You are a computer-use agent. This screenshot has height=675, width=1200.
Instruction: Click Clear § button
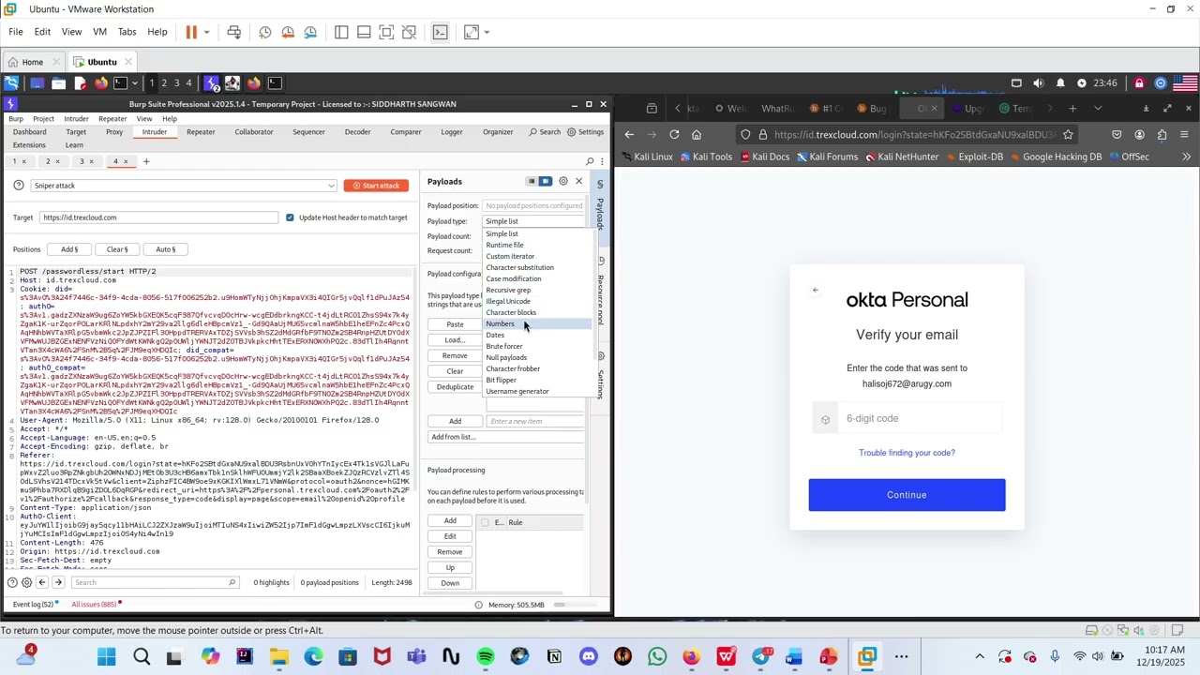117,249
